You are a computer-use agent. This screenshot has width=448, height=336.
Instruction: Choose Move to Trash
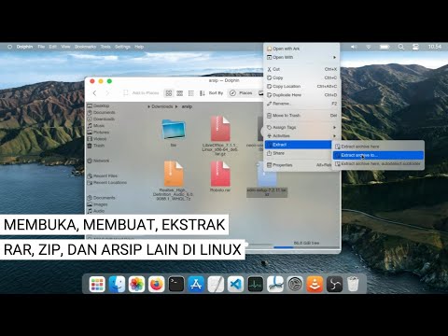click(301, 116)
